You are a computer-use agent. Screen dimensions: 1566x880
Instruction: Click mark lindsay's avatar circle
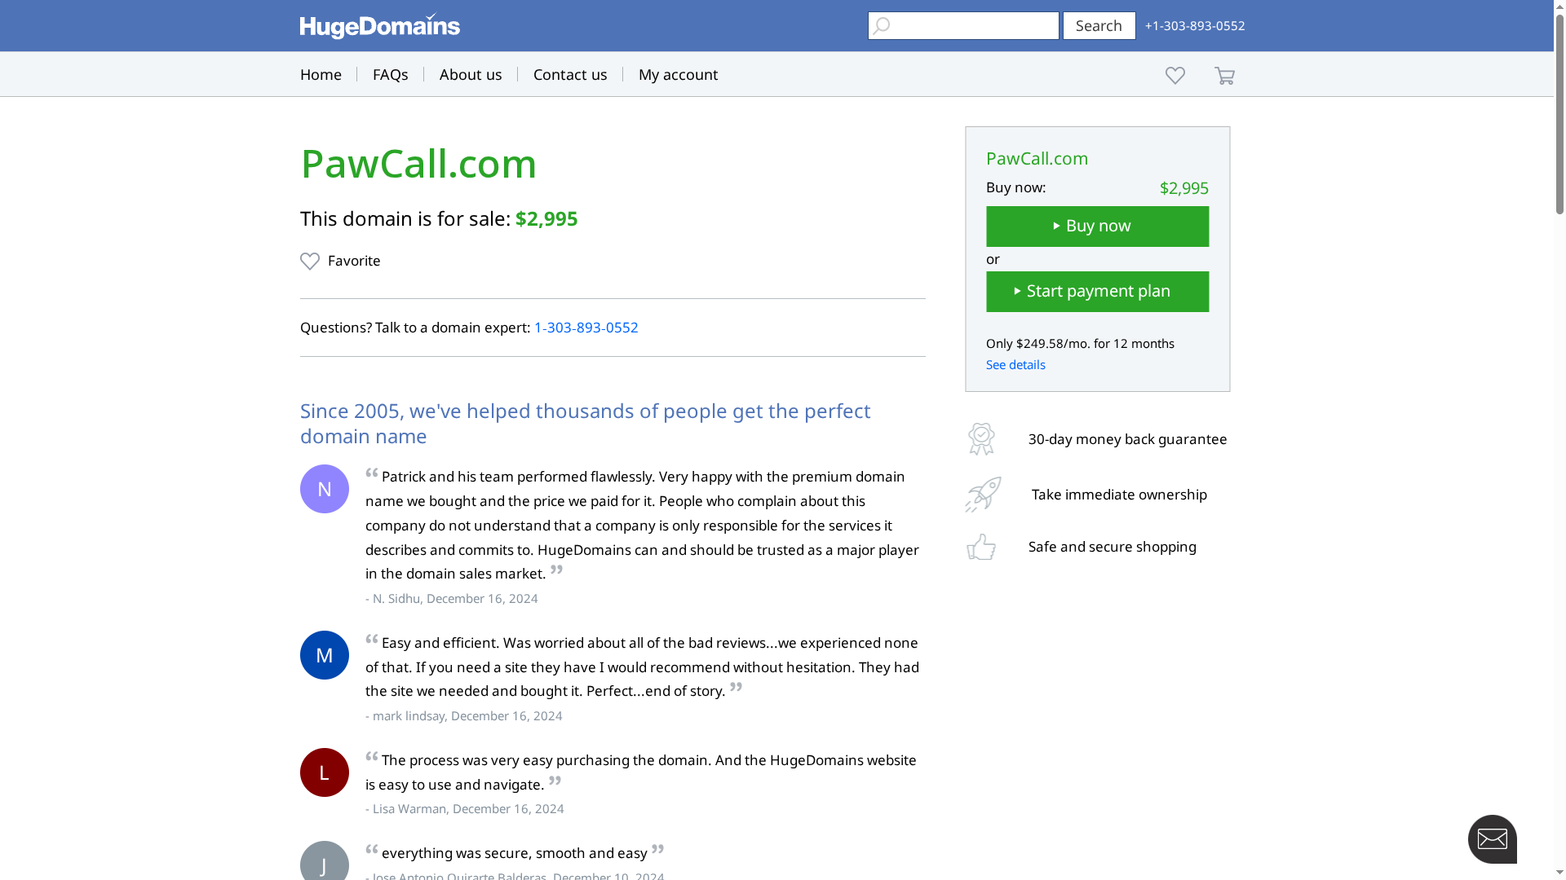click(324, 654)
